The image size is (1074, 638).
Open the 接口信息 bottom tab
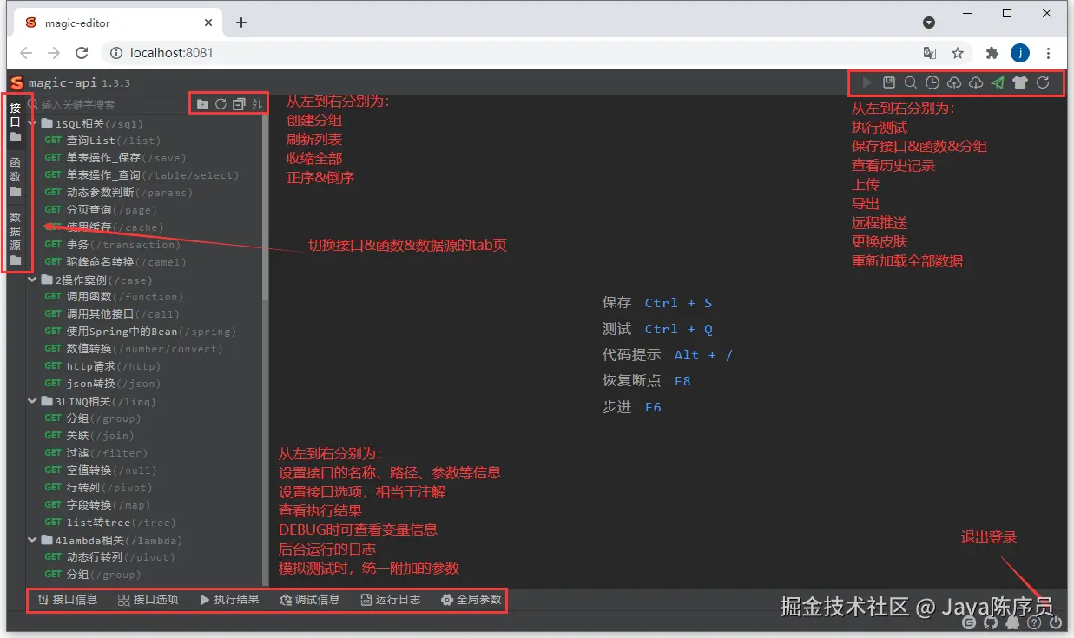(68, 600)
